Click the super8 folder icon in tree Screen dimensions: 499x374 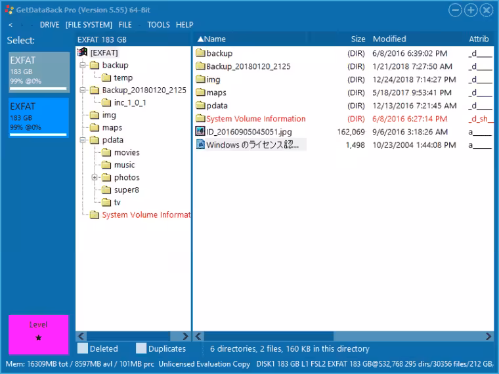pyautogui.click(x=106, y=190)
